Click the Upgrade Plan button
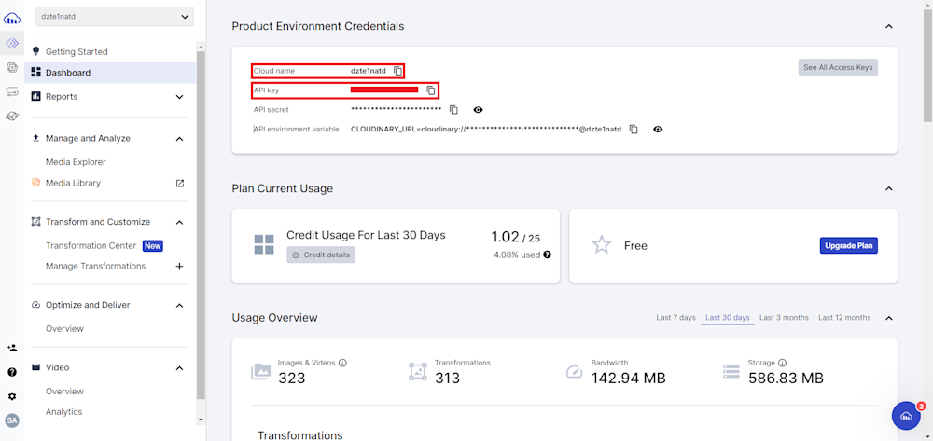Image resolution: width=933 pixels, height=441 pixels. pos(848,245)
